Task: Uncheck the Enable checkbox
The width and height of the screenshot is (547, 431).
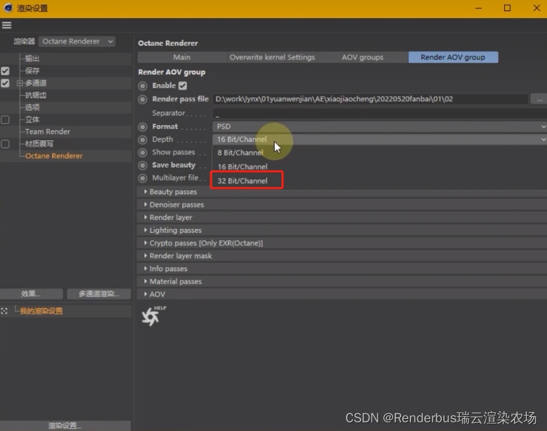Action: coord(183,86)
